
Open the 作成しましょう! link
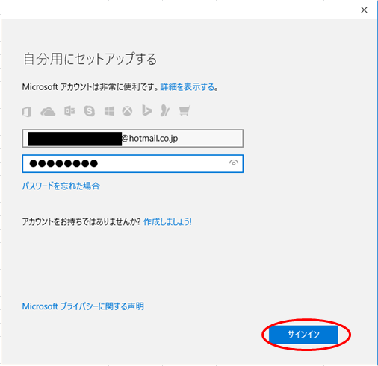tap(167, 221)
